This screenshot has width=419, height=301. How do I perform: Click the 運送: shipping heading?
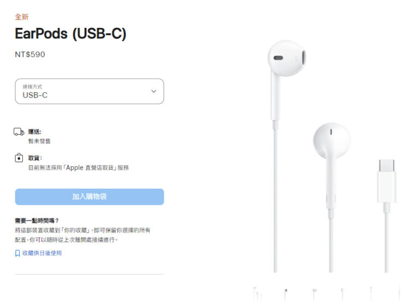(35, 131)
